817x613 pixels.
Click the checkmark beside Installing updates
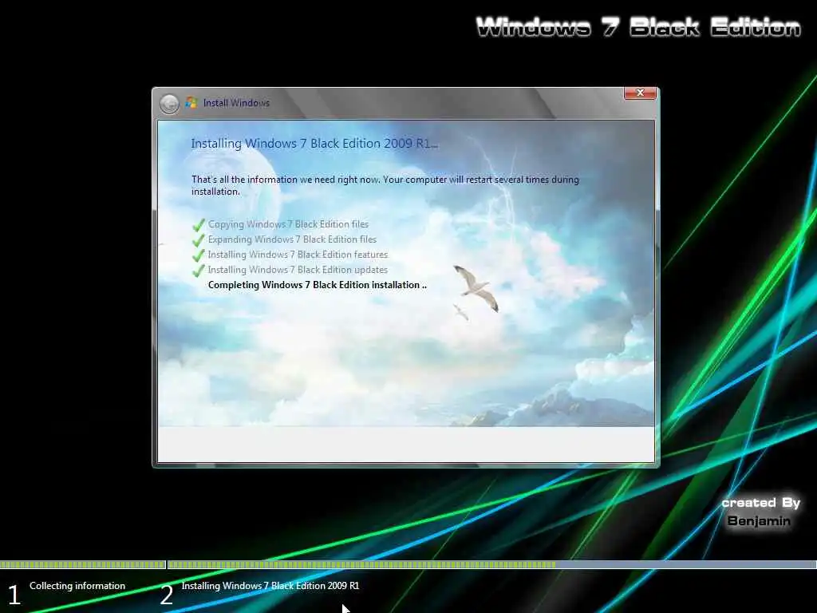(198, 270)
